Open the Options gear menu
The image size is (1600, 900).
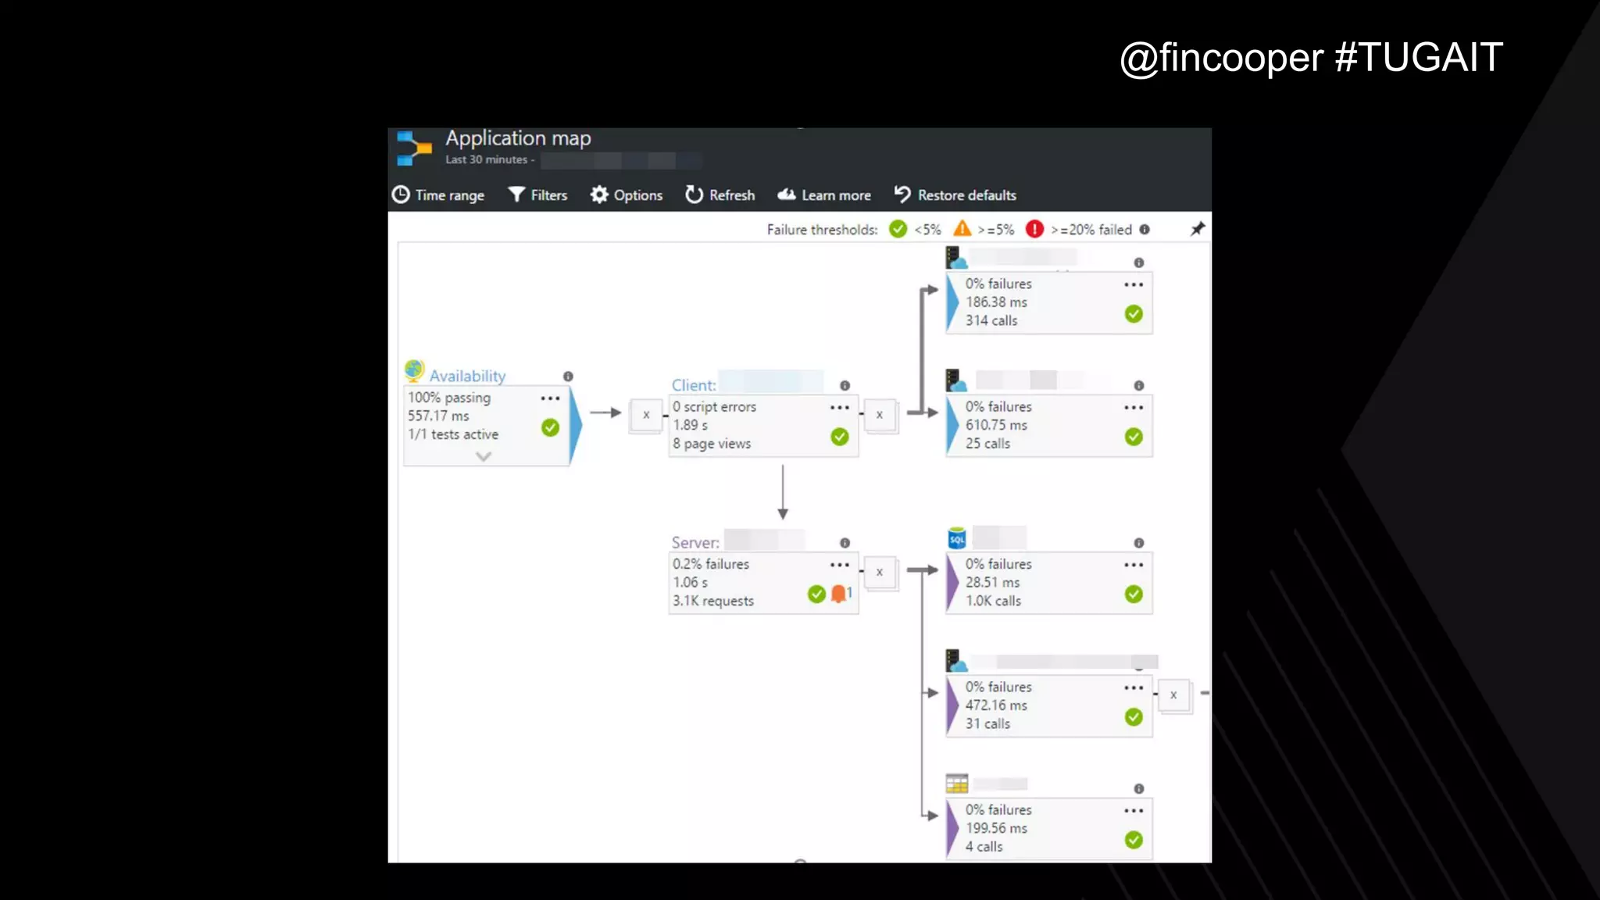click(627, 195)
